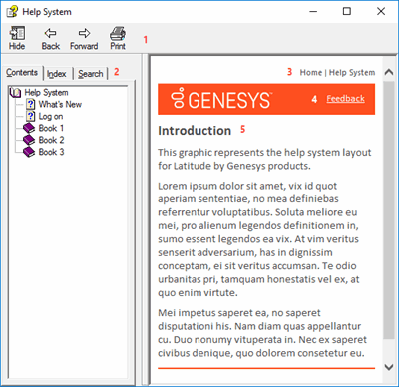The height and width of the screenshot is (387, 399).
Task: Click the Introduction heading
Action: 195,131
